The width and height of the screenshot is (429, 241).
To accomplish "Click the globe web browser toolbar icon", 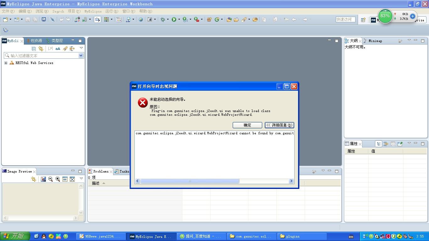I will click(x=141, y=19).
